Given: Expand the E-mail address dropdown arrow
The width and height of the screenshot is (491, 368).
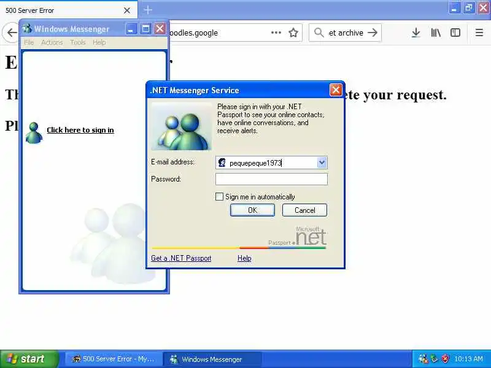Looking at the screenshot, I should (x=322, y=163).
